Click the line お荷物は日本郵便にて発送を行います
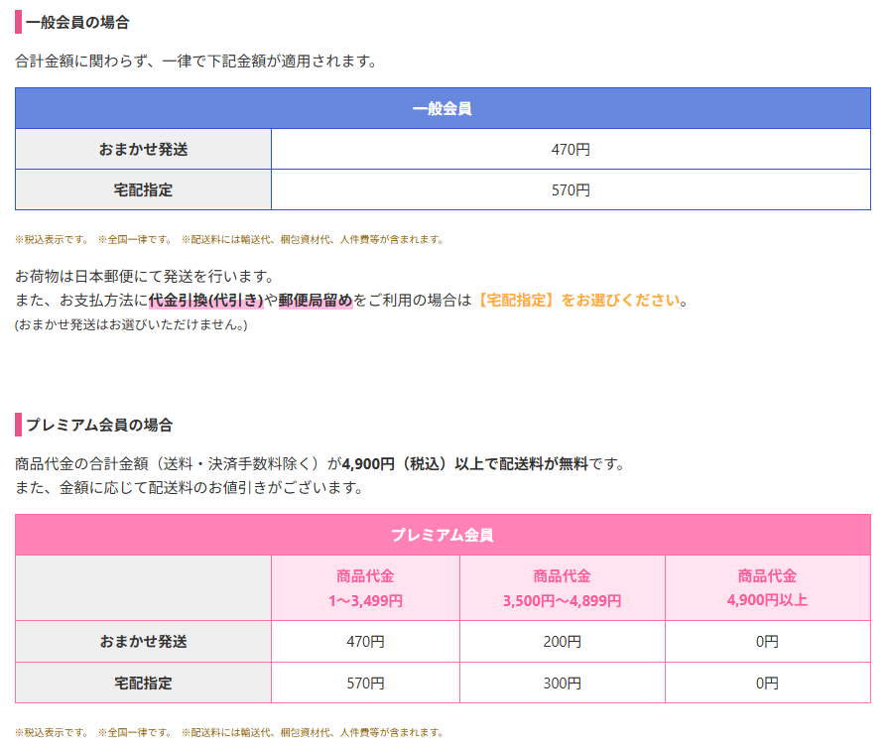889x746 pixels. click(145, 277)
